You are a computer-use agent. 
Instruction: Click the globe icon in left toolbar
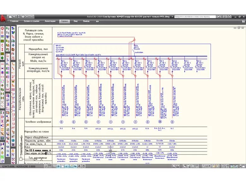pyautogui.click(x=13, y=140)
